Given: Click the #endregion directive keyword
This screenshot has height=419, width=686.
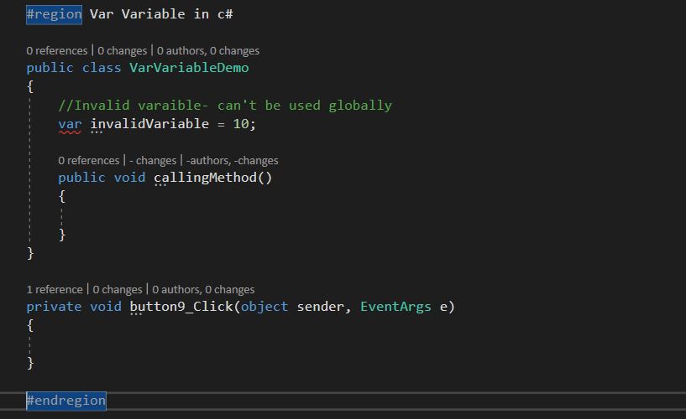Looking at the screenshot, I should (66, 401).
